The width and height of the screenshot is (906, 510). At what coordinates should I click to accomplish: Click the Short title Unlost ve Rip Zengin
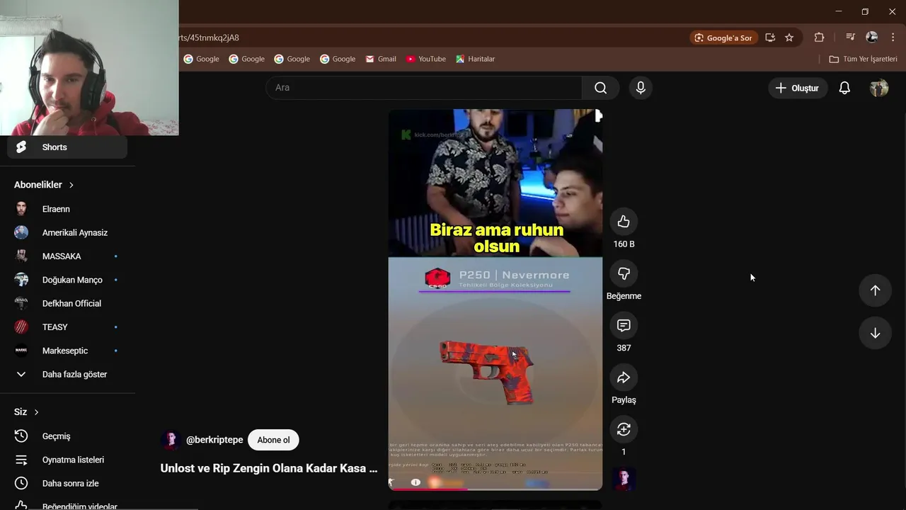(269, 468)
